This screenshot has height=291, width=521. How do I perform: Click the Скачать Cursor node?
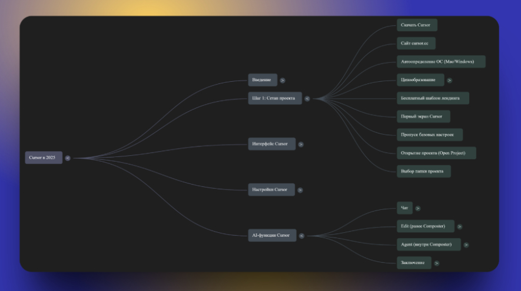click(x=417, y=25)
